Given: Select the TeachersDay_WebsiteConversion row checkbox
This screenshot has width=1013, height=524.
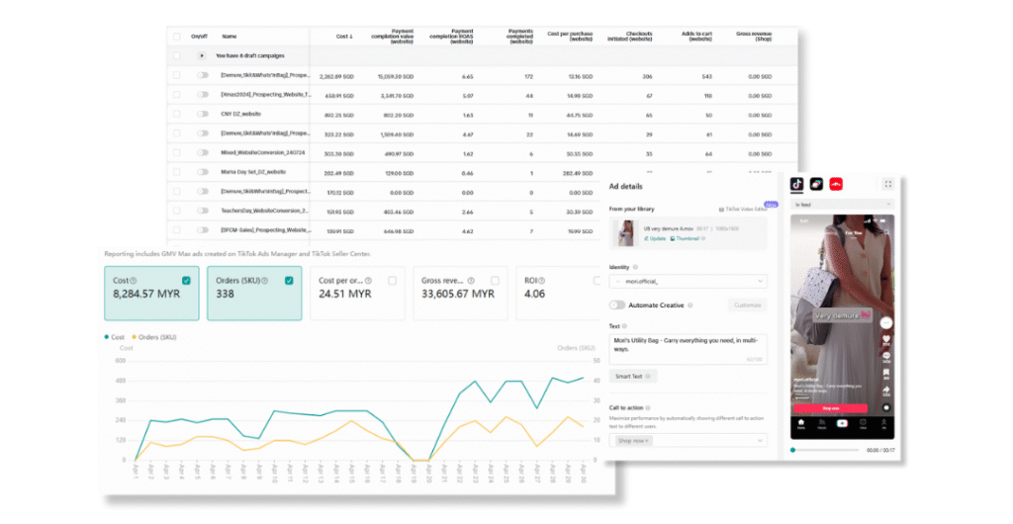Looking at the screenshot, I should (176, 211).
